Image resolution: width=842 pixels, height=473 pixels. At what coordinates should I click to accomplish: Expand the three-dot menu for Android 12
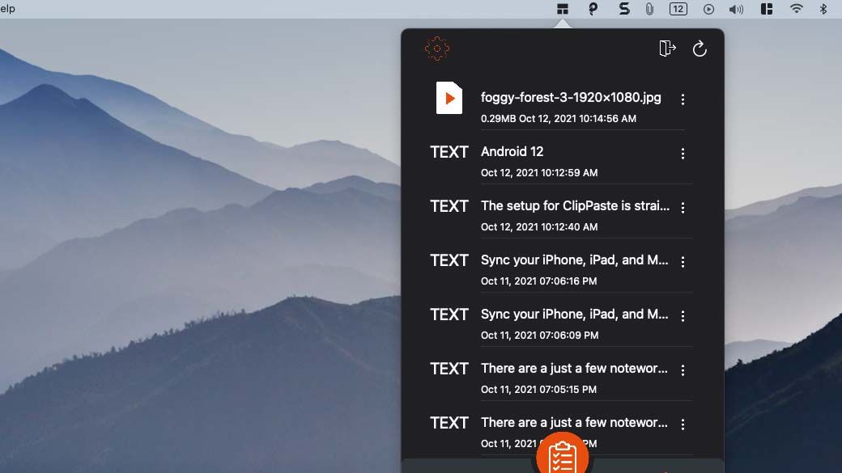[x=683, y=153]
